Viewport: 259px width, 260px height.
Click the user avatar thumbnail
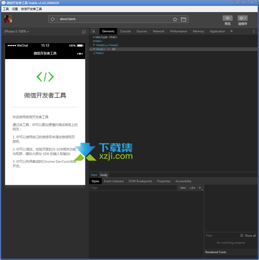pyautogui.click(x=8, y=19)
